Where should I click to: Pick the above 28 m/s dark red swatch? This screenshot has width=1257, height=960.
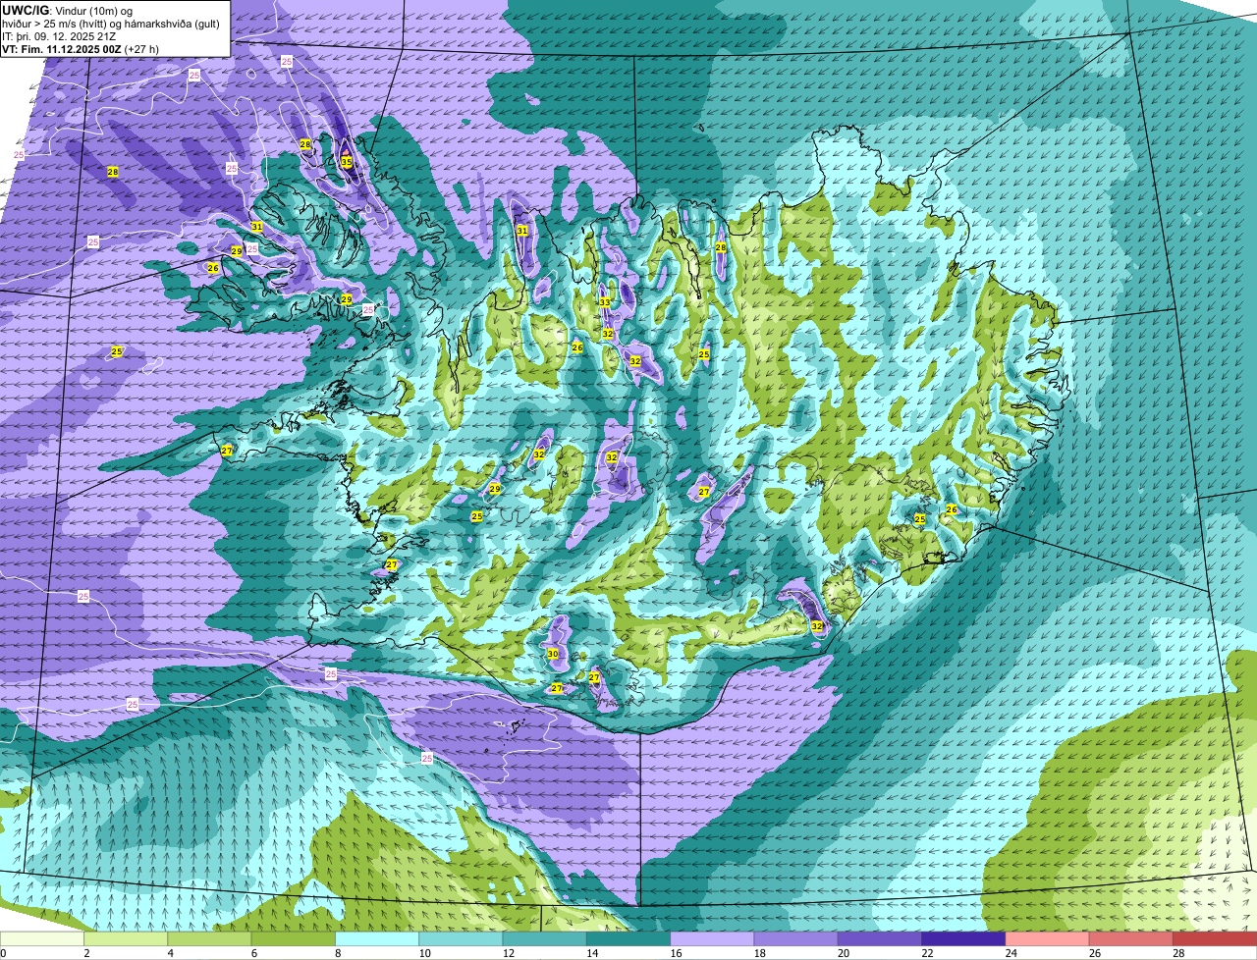(x=1215, y=939)
